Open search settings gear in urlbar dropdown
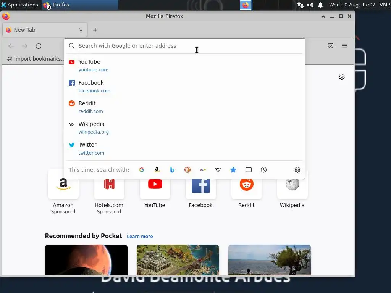391x293 pixels. click(x=297, y=170)
